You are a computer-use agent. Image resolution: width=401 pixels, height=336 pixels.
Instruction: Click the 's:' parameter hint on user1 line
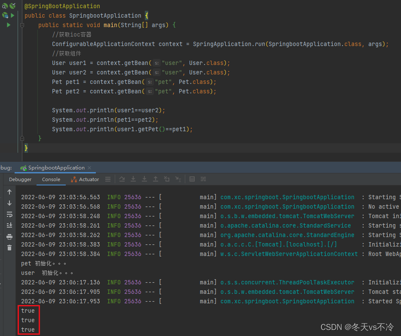[x=156, y=63]
